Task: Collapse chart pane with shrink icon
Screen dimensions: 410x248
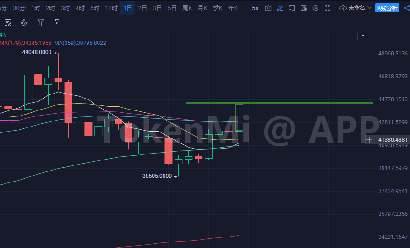Action: click(361, 37)
